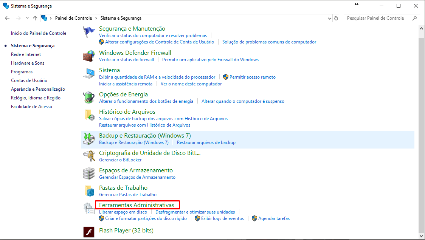The width and height of the screenshot is (425, 240).
Task: Click the Histórico de Arquivos folder clock icon
Action: (90, 115)
